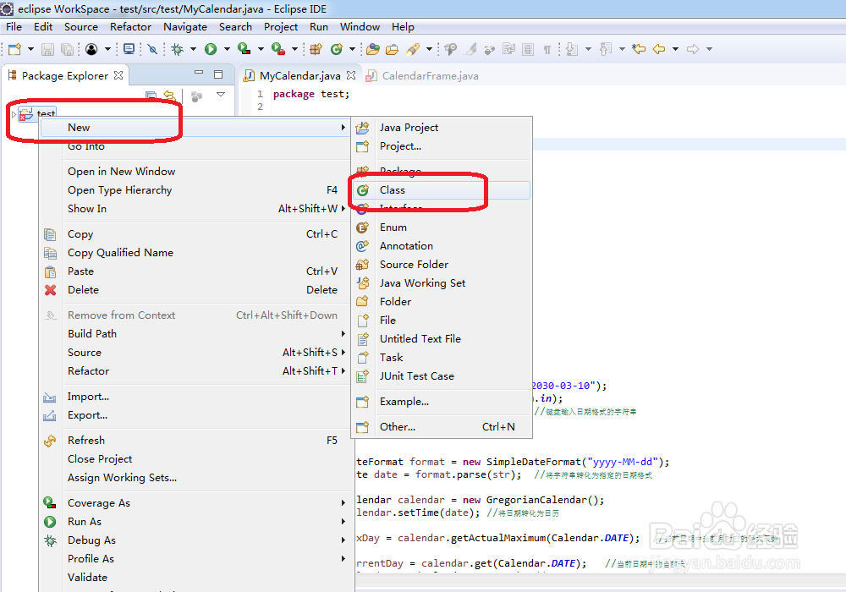Screen dimensions: 846x592
Task: Click the Coverage toolbar icon
Action: pyautogui.click(x=244, y=49)
